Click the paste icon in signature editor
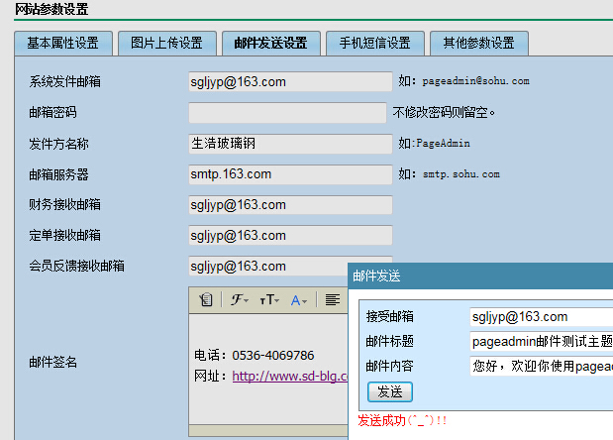This screenshot has width=613, height=440. (206, 300)
